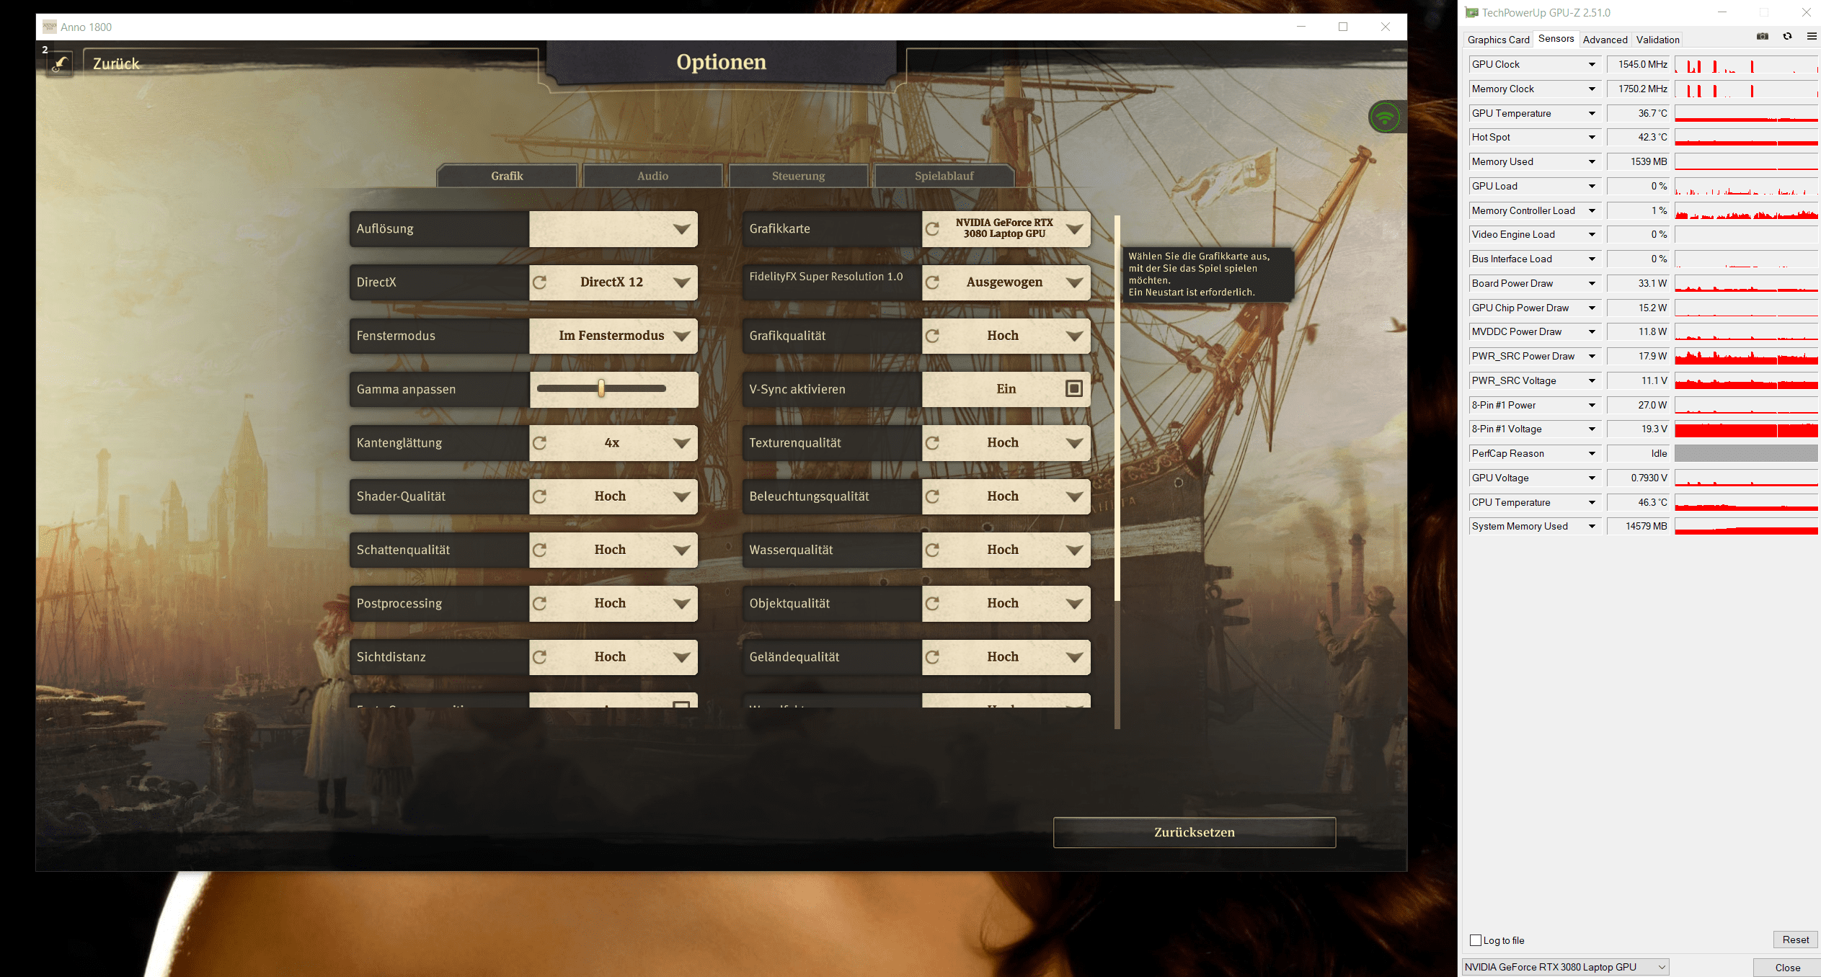Open the Wasserqualität Hoch dropdown
The width and height of the screenshot is (1821, 977).
[1006, 550]
